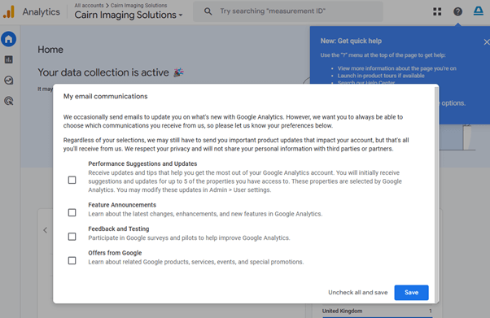Click Cairn Imaging Solutions breadcrumb text
This screenshot has width=490, height=318.
click(x=138, y=6)
